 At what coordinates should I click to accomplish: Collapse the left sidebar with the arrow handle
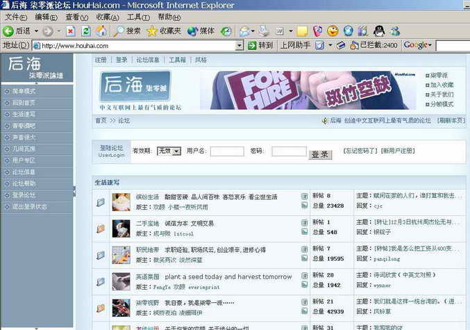(x=74, y=191)
